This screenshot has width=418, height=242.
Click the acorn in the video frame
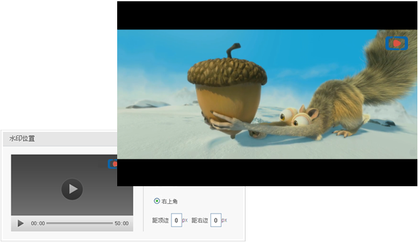227,91
